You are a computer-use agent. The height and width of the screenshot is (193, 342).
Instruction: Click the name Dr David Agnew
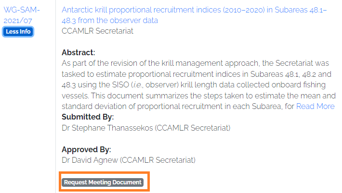90,160
